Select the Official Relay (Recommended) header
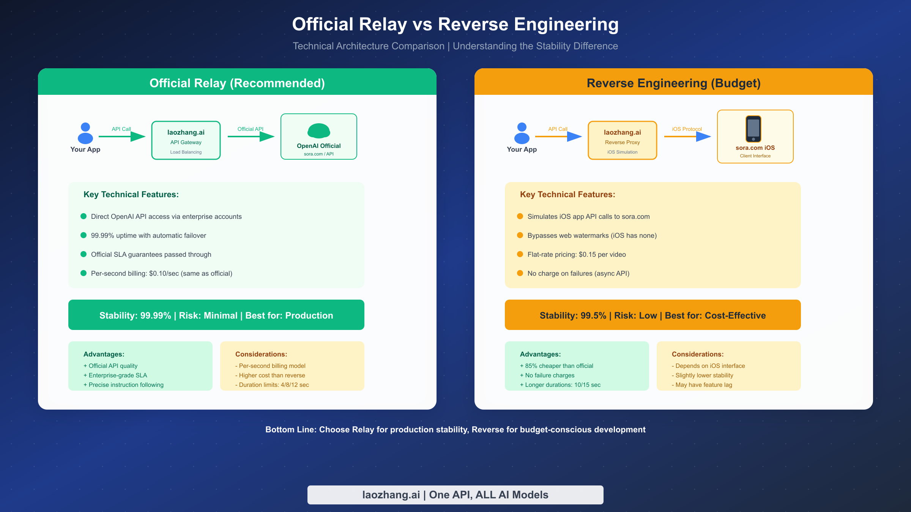The height and width of the screenshot is (512, 911). (x=237, y=83)
